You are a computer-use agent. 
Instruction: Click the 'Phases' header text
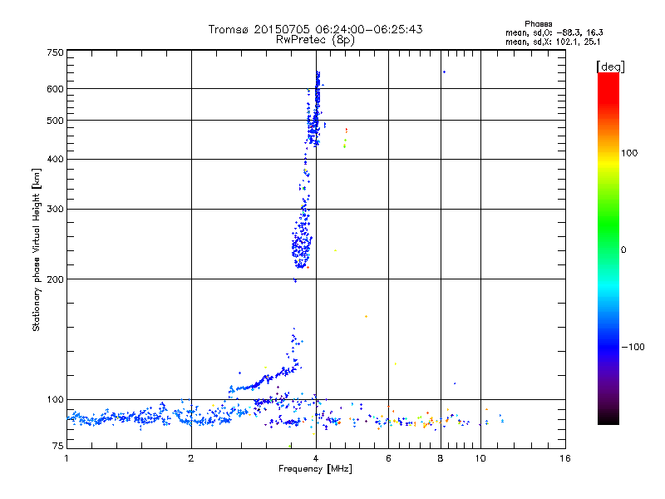(538, 24)
